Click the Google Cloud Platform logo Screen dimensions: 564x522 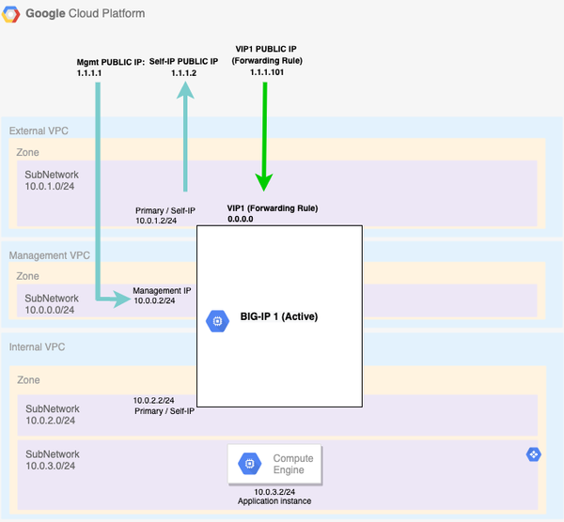click(x=13, y=15)
